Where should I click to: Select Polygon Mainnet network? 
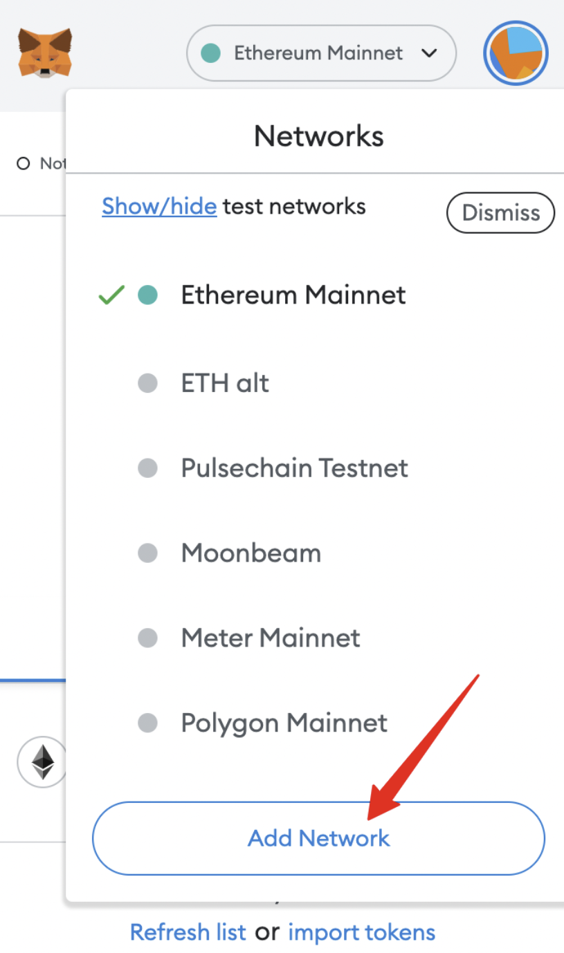[x=284, y=723]
